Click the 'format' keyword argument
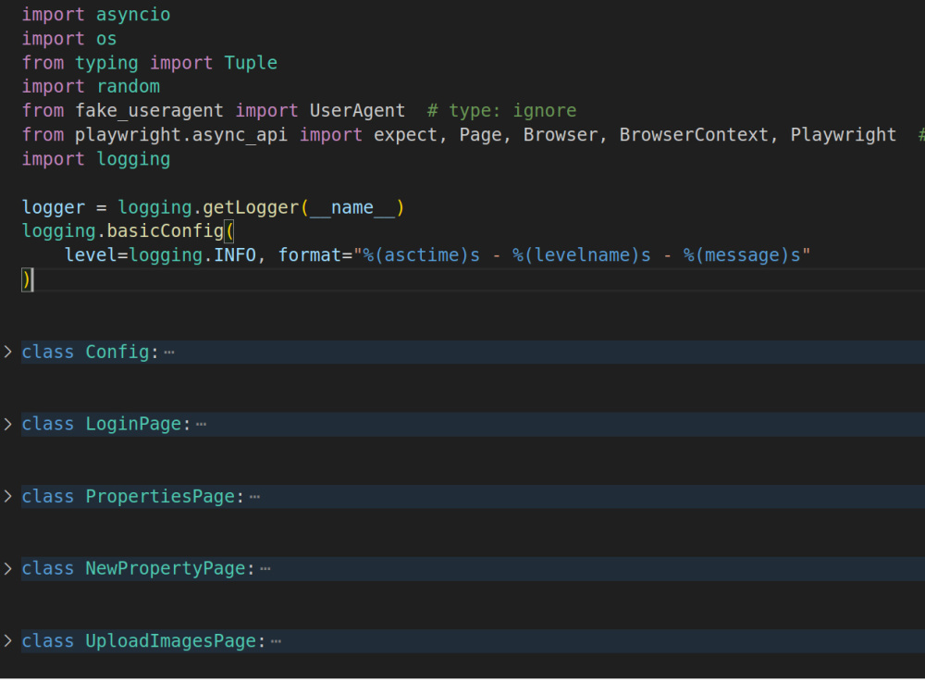The height and width of the screenshot is (694, 925). [x=310, y=255]
